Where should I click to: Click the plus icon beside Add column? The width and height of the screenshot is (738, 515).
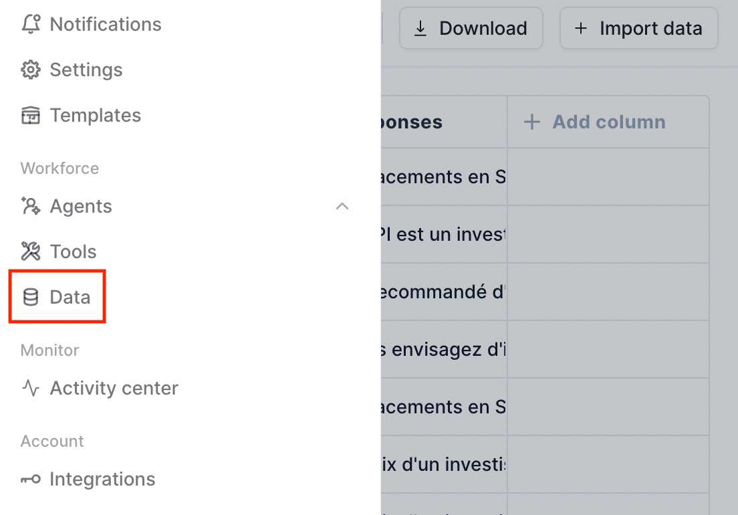(x=532, y=122)
